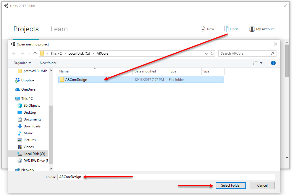
Task: Click the New folder button
Action: coord(48,63)
